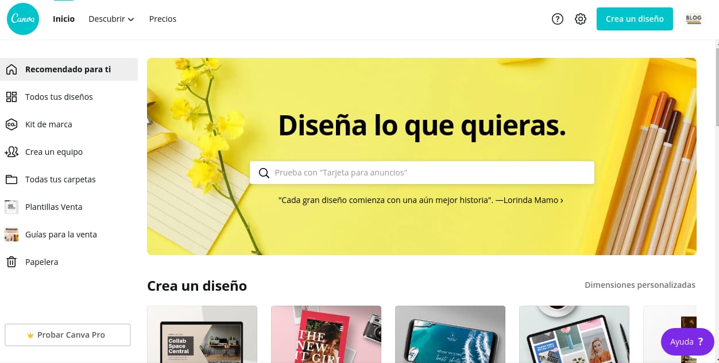Click the grid icon for Todos tus diseños
The height and width of the screenshot is (363, 719).
11,97
